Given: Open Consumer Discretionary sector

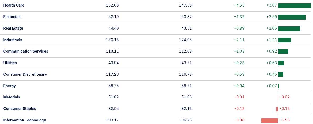Looking at the screenshot, I should point(25,74).
